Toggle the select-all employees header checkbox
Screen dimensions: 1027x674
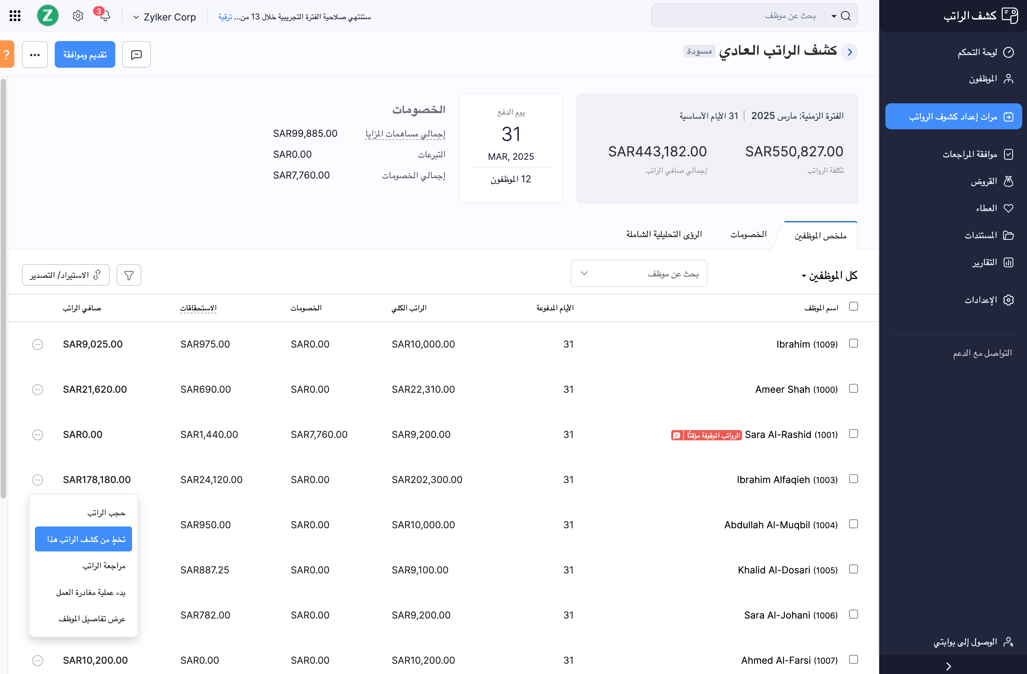853,306
